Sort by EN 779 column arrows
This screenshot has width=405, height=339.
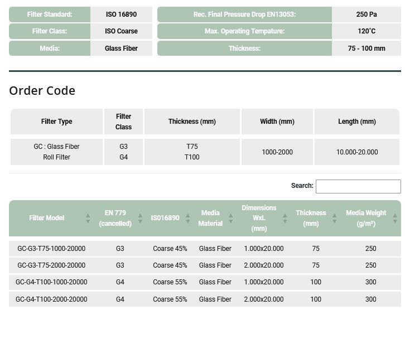(140, 218)
